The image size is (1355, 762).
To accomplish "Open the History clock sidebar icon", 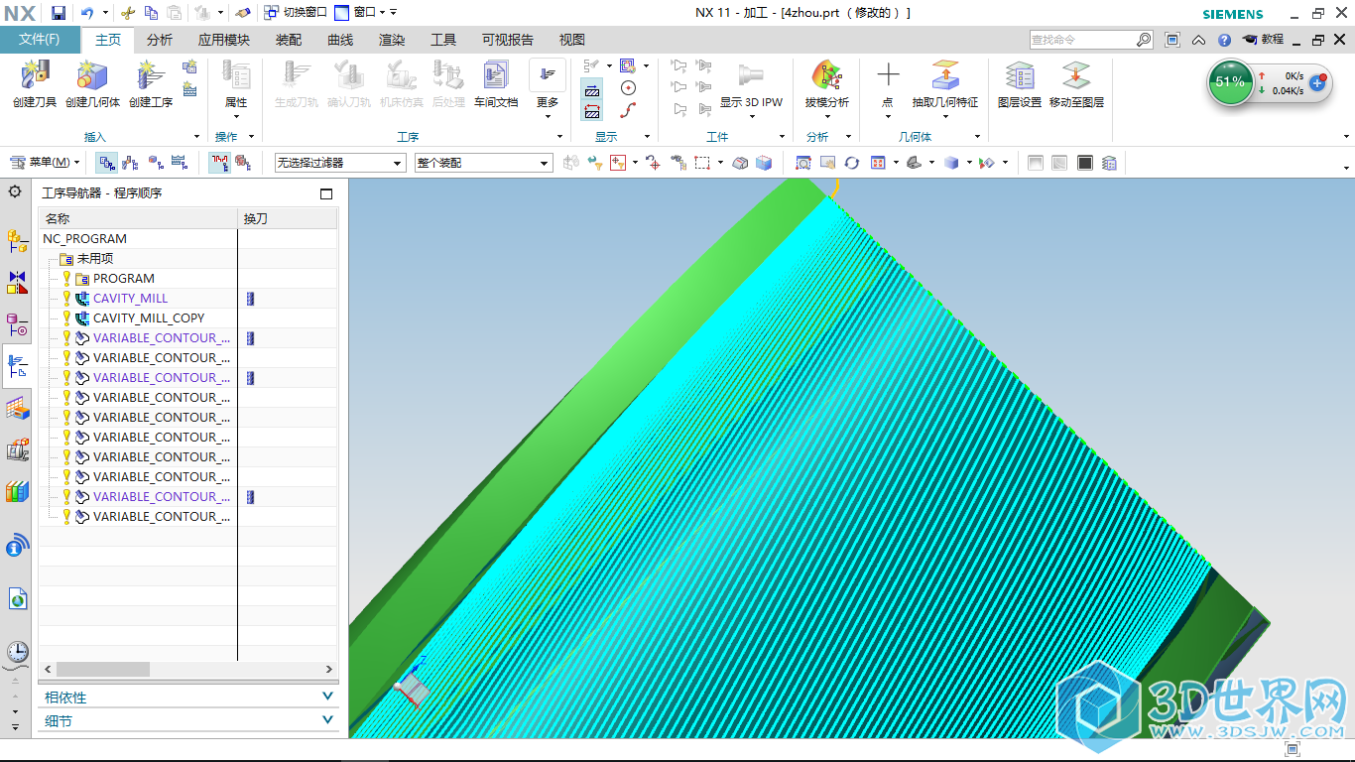I will (x=17, y=652).
